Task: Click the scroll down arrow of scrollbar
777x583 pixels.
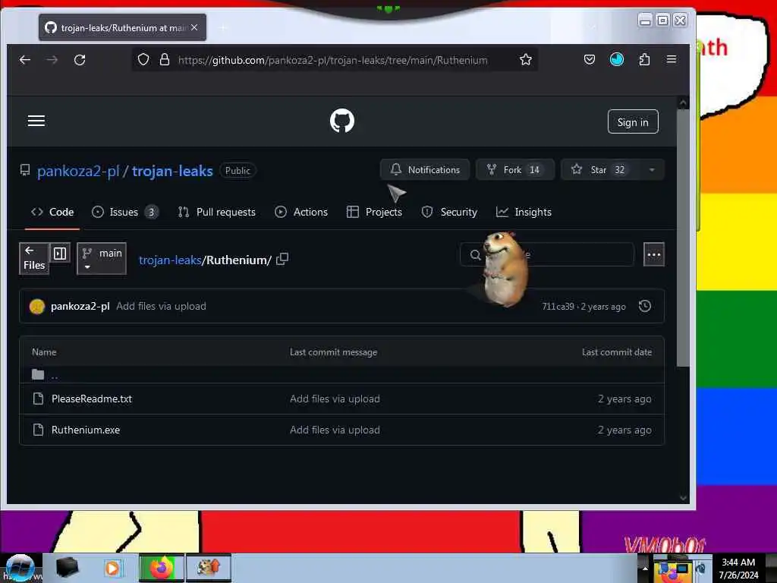Action: click(x=684, y=498)
